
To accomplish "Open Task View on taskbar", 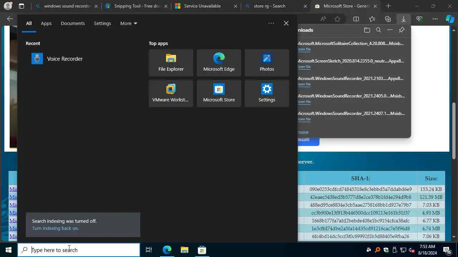I will pyautogui.click(x=149, y=250).
